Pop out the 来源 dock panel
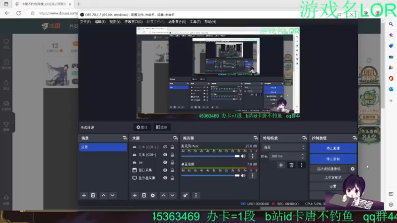The height and width of the screenshot is (223, 397). click(176, 138)
